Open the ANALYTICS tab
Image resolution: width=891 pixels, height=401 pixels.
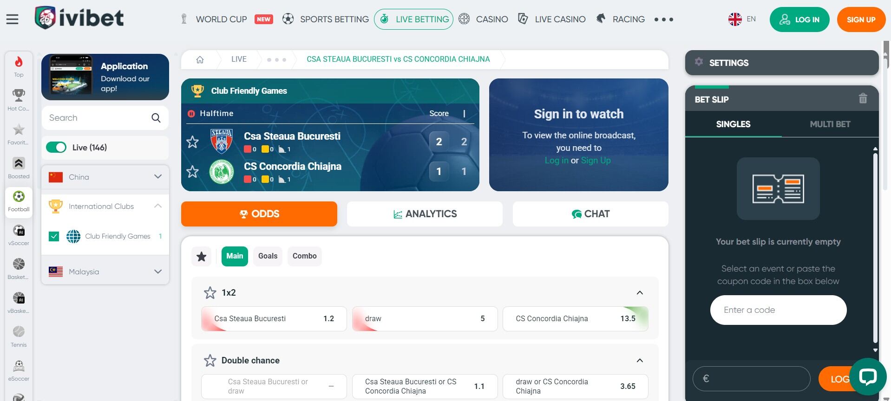pos(425,214)
